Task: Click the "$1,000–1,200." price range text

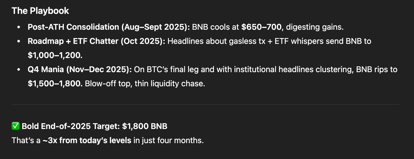Action: tap(55, 55)
